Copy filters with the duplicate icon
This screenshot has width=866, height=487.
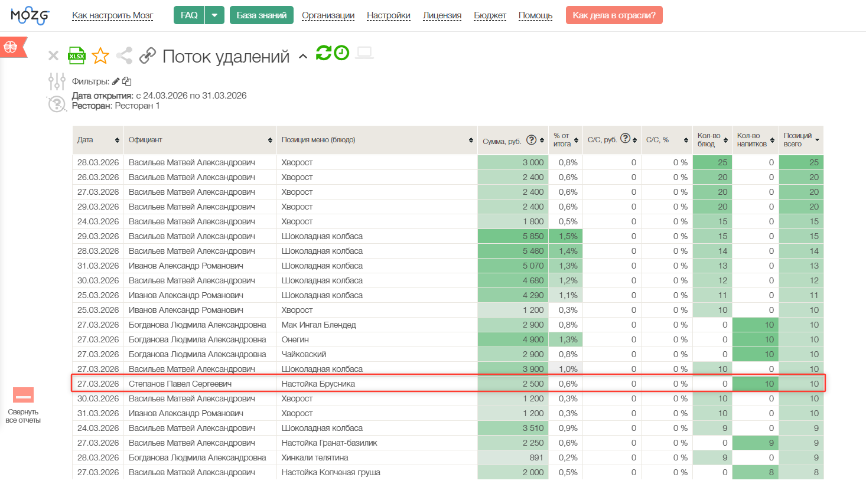tap(126, 81)
